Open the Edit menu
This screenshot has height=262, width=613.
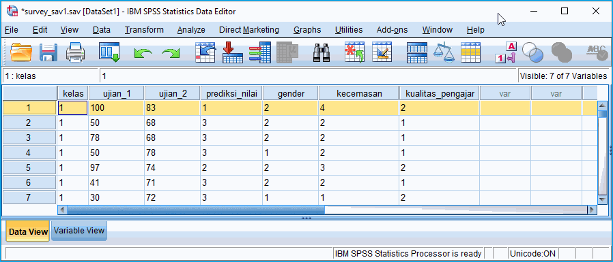click(x=40, y=30)
